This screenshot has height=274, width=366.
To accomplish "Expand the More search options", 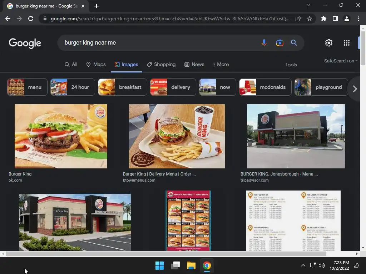I will (221, 65).
